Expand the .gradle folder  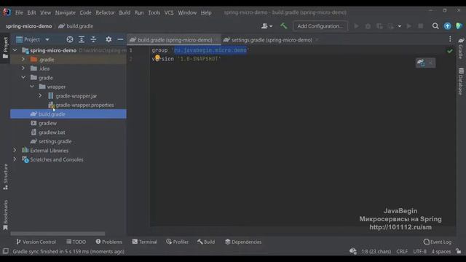coord(23,60)
